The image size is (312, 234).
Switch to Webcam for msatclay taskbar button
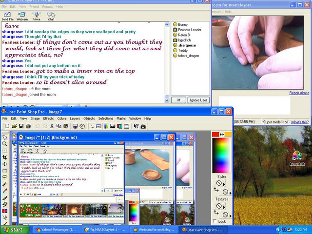(155, 230)
